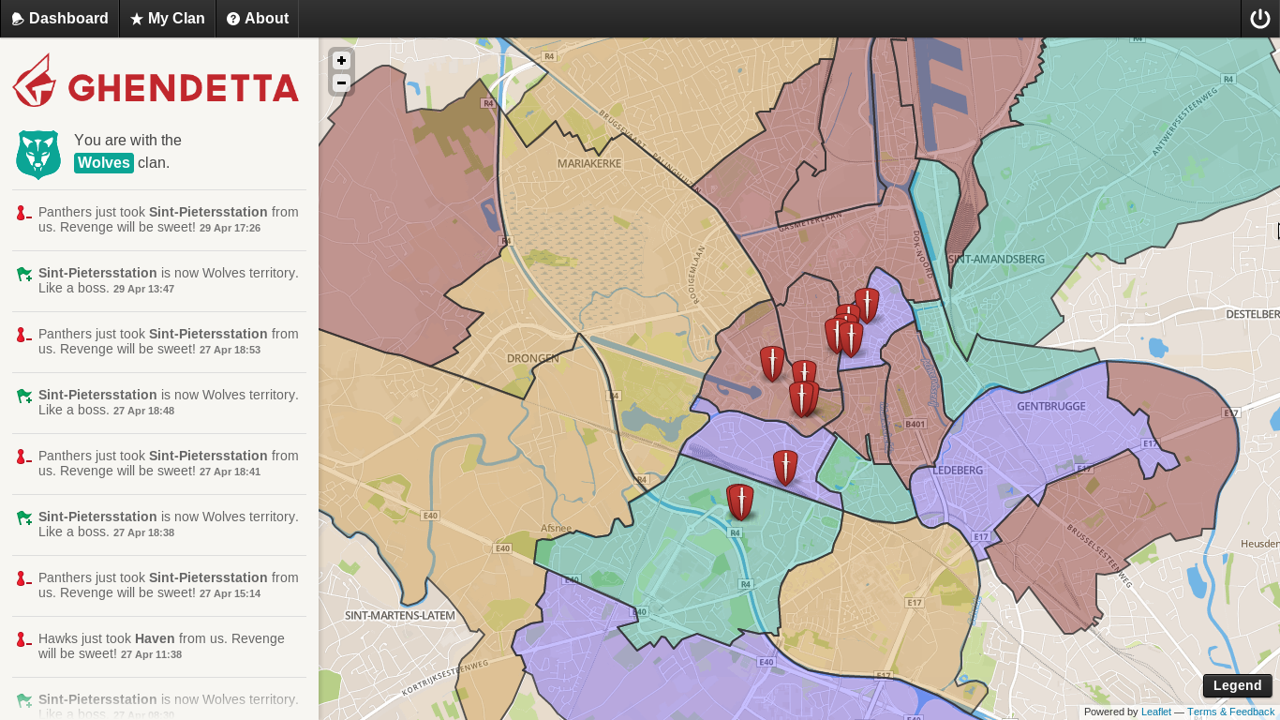Select the northernmost shield marker on map
1280x720 pixels.
[x=868, y=305]
